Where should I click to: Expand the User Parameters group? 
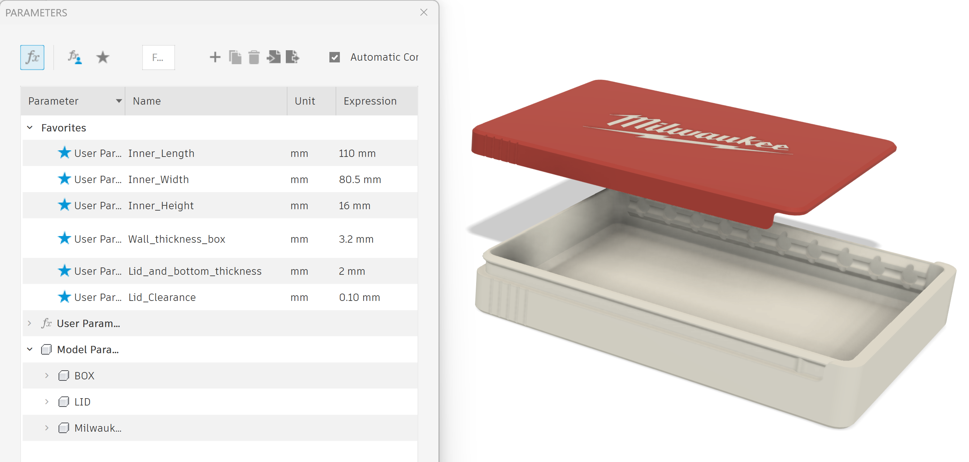point(30,323)
